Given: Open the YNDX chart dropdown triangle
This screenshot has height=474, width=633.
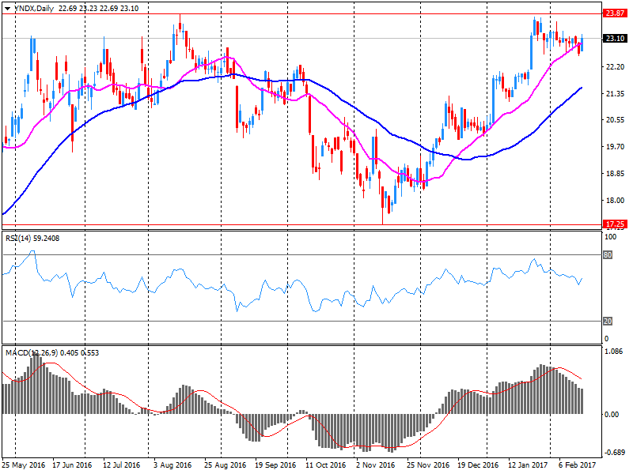Looking at the screenshot, I should pyautogui.click(x=7, y=9).
